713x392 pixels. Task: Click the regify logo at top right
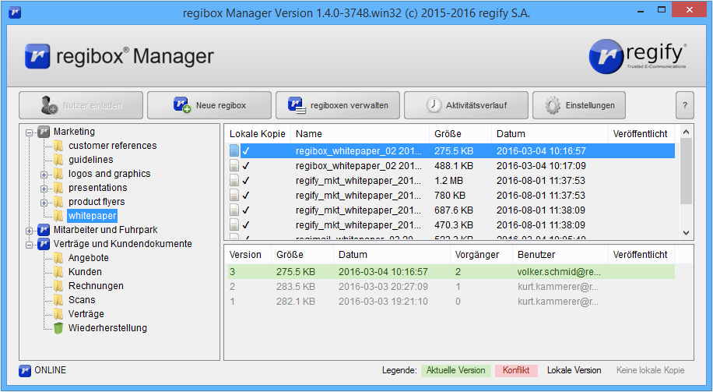(x=637, y=56)
